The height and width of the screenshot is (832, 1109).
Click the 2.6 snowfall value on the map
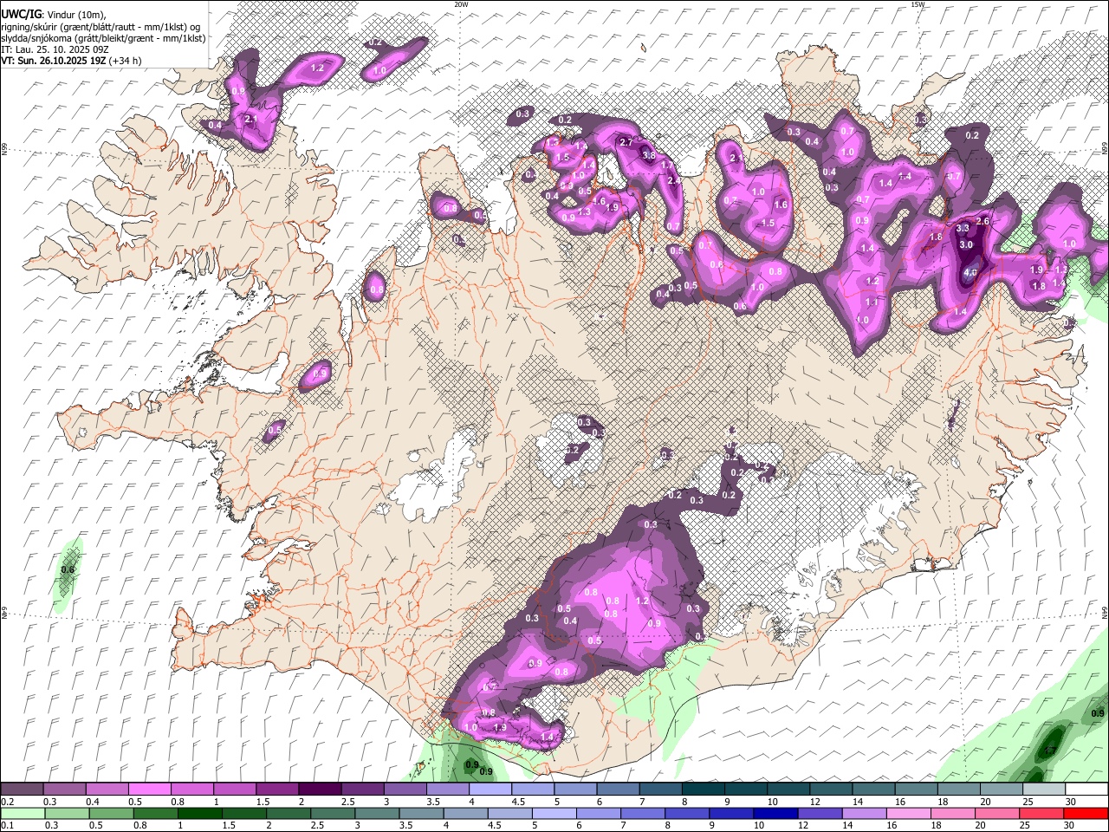(x=983, y=222)
